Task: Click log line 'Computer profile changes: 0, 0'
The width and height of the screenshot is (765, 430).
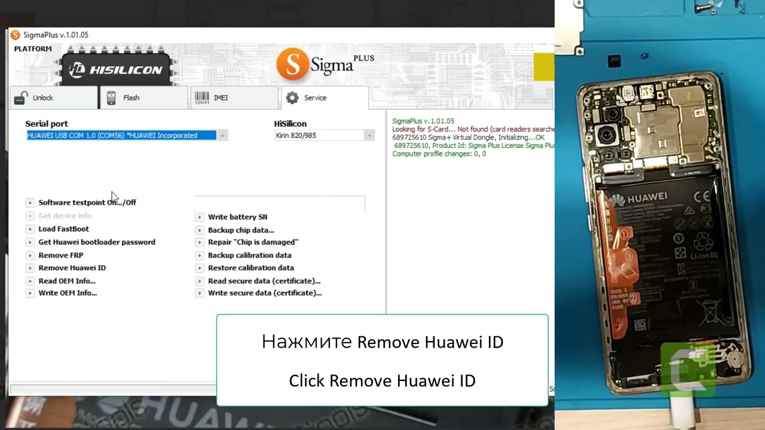Action: tap(439, 153)
